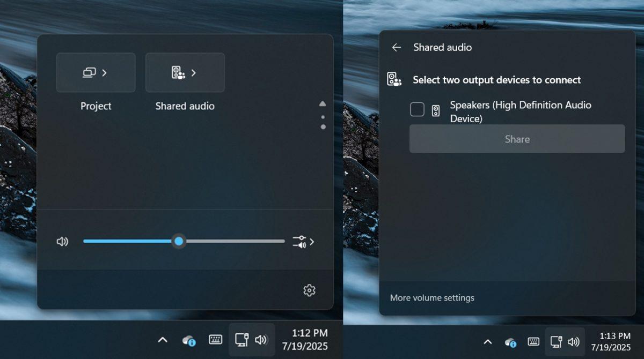Screen dimensions: 644x359
Task: Expand hidden icons with the taskbar chevron
Action: (x=163, y=340)
